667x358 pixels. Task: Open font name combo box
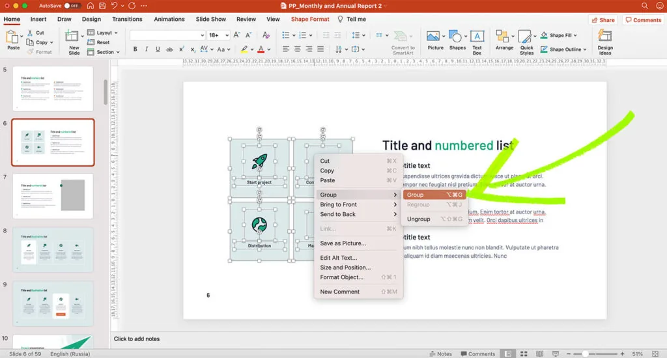pos(167,35)
